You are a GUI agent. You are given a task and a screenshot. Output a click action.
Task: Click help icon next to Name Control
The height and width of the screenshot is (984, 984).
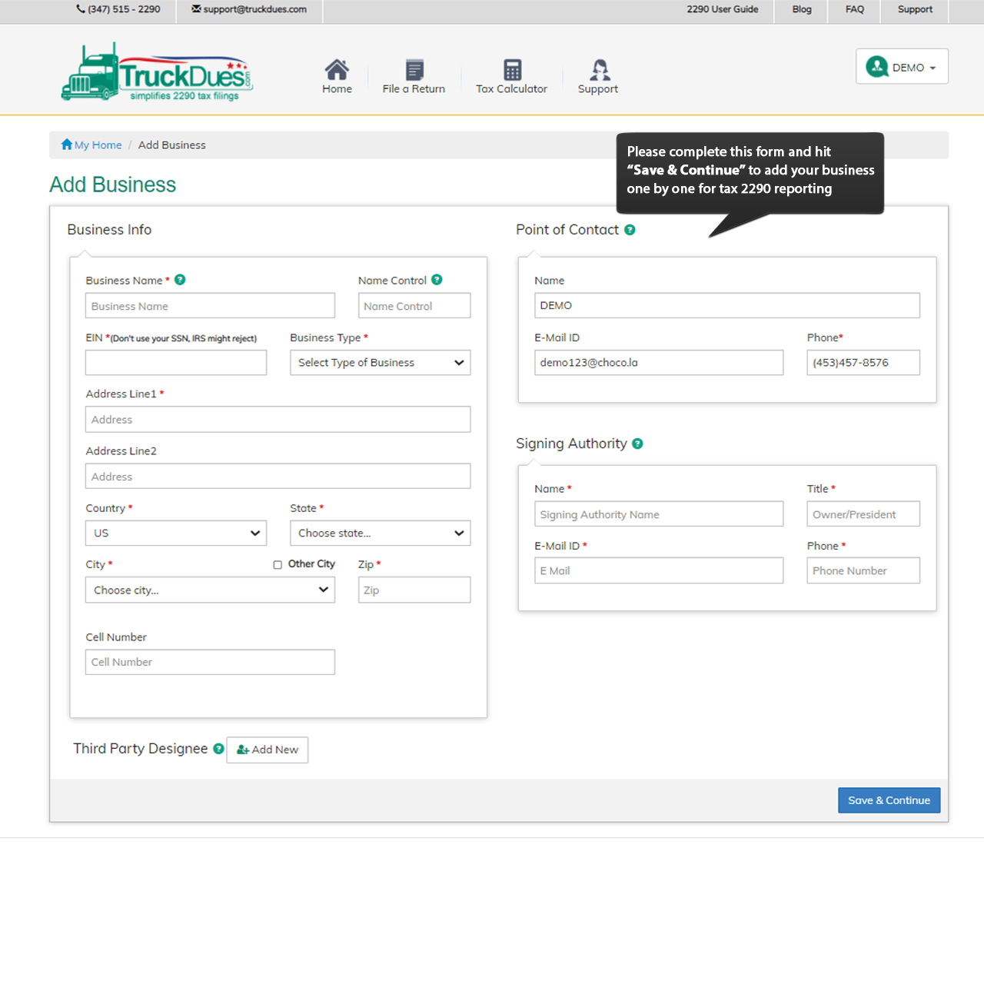(437, 280)
